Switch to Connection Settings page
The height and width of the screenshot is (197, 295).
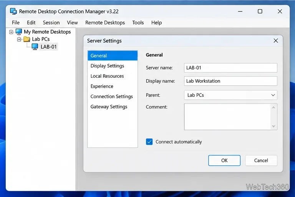113,96
